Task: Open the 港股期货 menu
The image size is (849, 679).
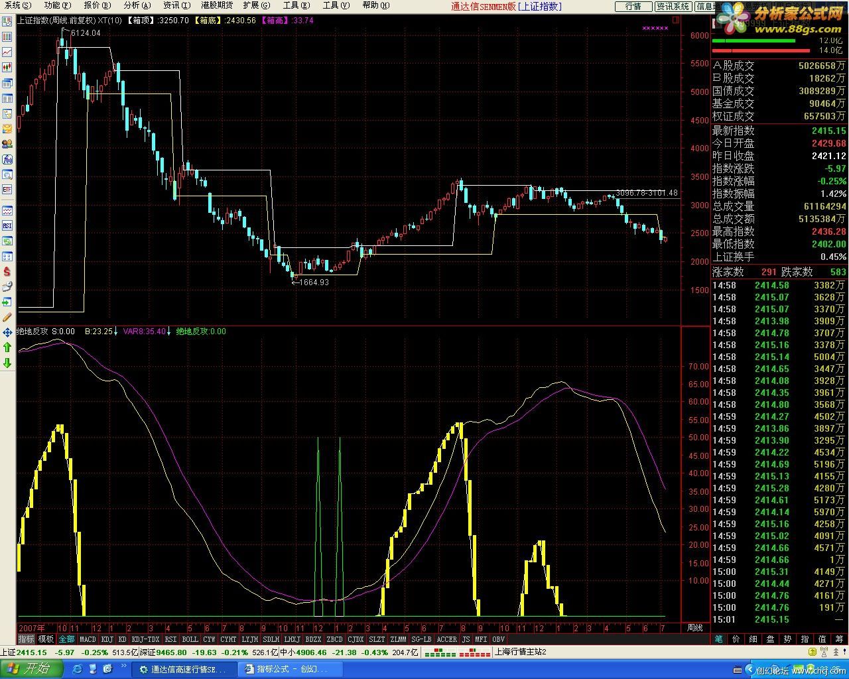Action: [217, 5]
